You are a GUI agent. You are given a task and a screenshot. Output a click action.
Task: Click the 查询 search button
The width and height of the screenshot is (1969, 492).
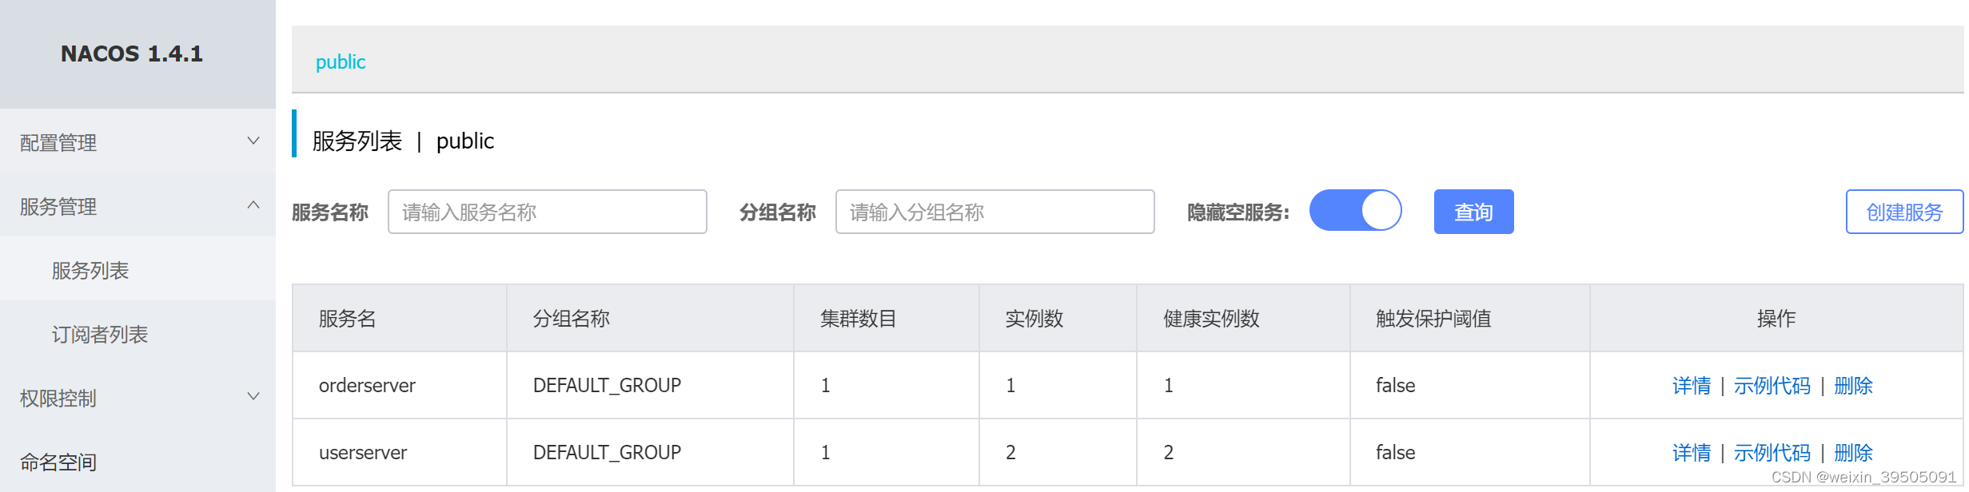pos(1473,211)
